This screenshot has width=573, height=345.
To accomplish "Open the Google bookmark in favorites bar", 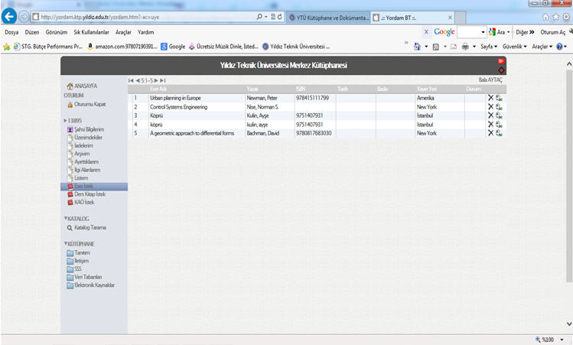I will pos(172,46).
